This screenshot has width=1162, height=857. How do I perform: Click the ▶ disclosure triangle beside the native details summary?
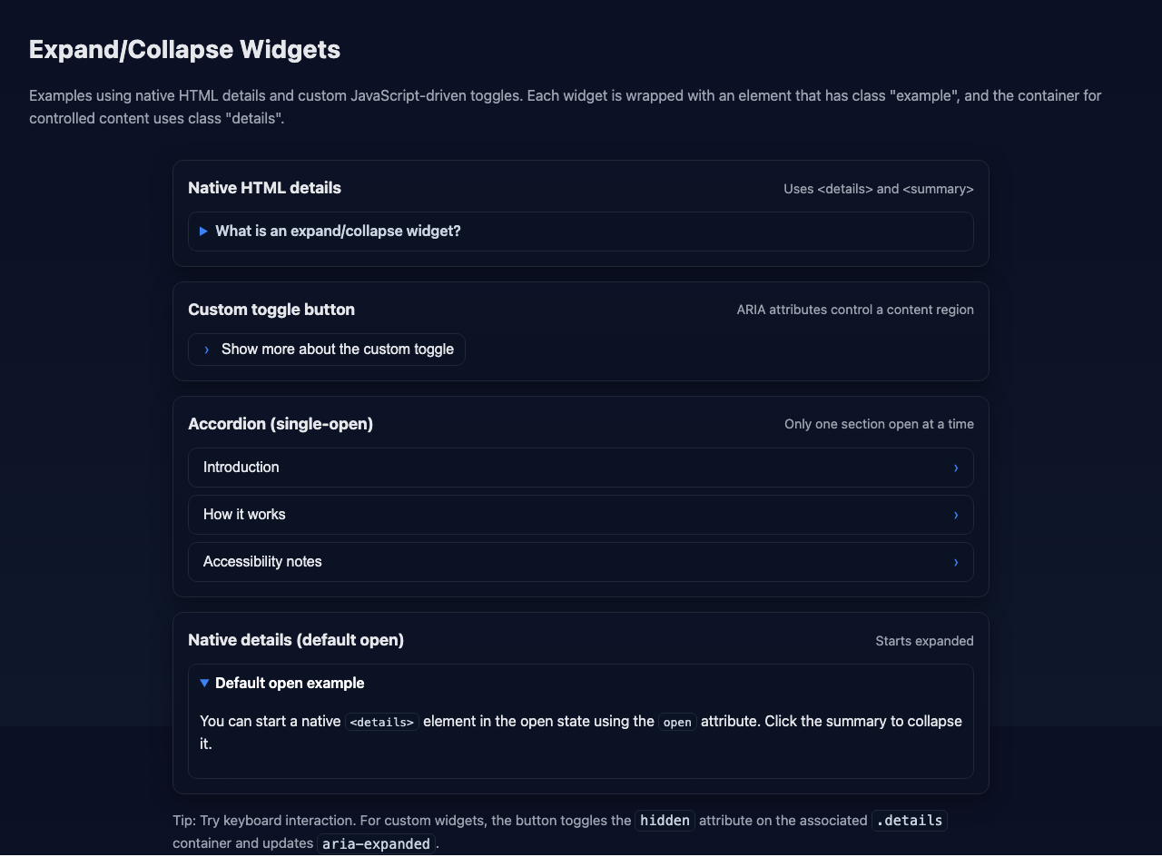(x=203, y=231)
